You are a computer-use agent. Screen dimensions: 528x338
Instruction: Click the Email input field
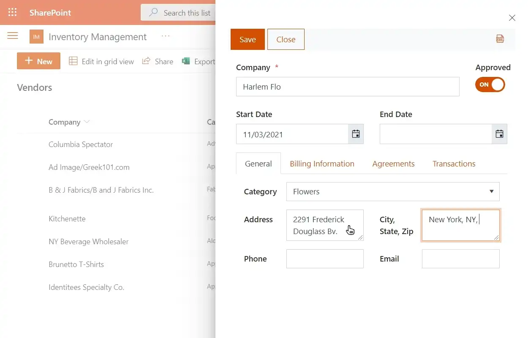[x=460, y=259]
